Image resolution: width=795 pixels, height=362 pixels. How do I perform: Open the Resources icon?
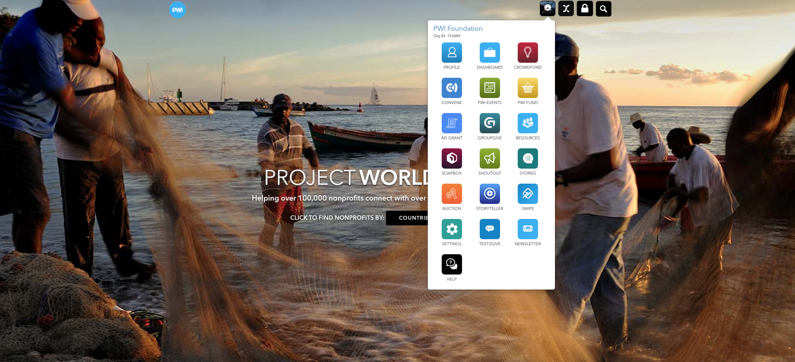[x=527, y=123]
